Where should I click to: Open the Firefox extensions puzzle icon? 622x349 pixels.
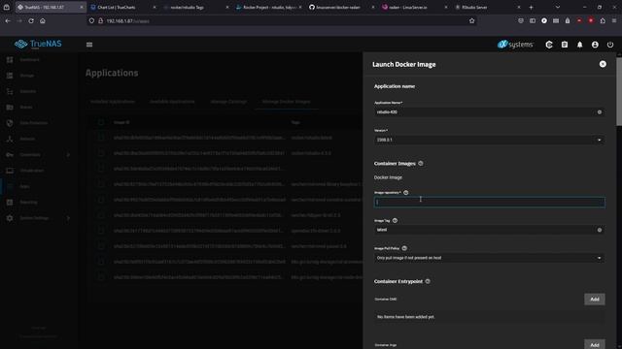pyautogui.click(x=603, y=21)
